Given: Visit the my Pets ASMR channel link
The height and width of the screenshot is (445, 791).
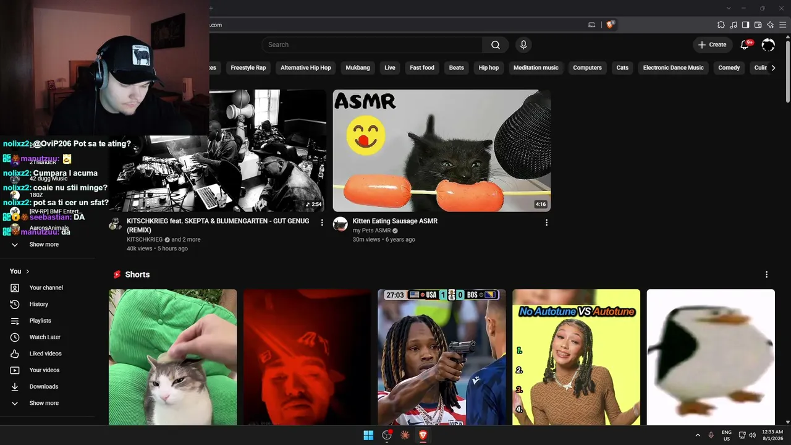Looking at the screenshot, I should [371, 231].
